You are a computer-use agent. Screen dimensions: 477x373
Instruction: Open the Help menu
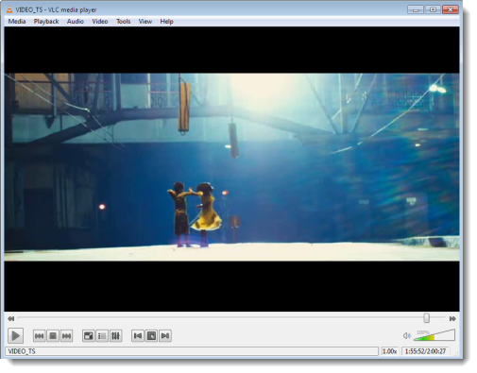click(166, 22)
